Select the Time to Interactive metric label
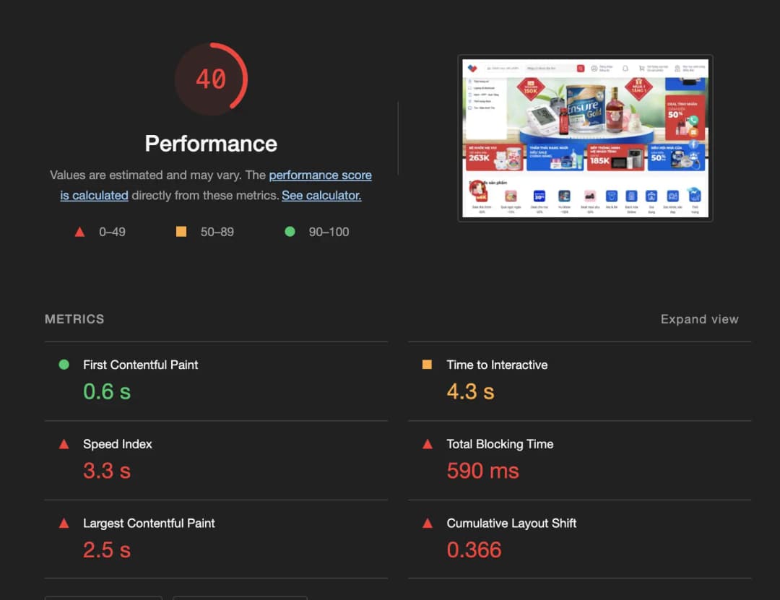Screen dimensions: 780x600 [x=497, y=365]
